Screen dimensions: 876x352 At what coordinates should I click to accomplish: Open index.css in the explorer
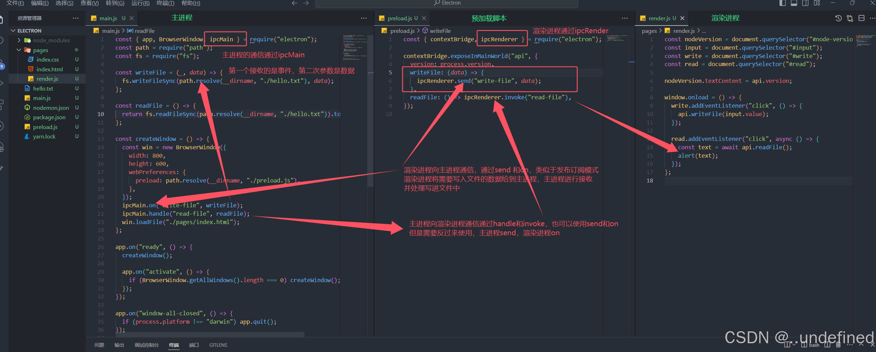coord(47,59)
